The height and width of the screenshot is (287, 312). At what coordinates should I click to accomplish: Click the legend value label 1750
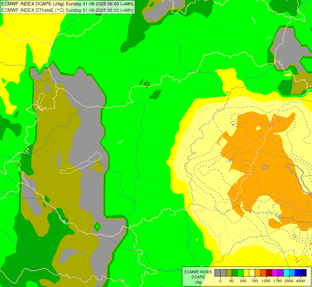[278, 281]
